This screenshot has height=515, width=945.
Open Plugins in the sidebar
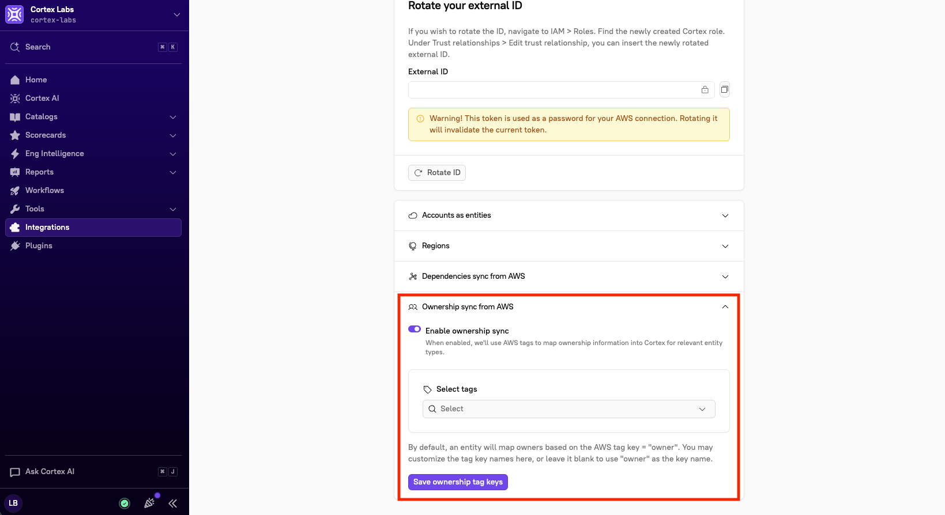click(93, 245)
